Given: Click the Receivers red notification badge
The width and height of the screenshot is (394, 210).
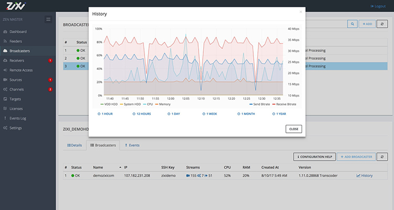Looking at the screenshot, I should [x=50, y=60].
